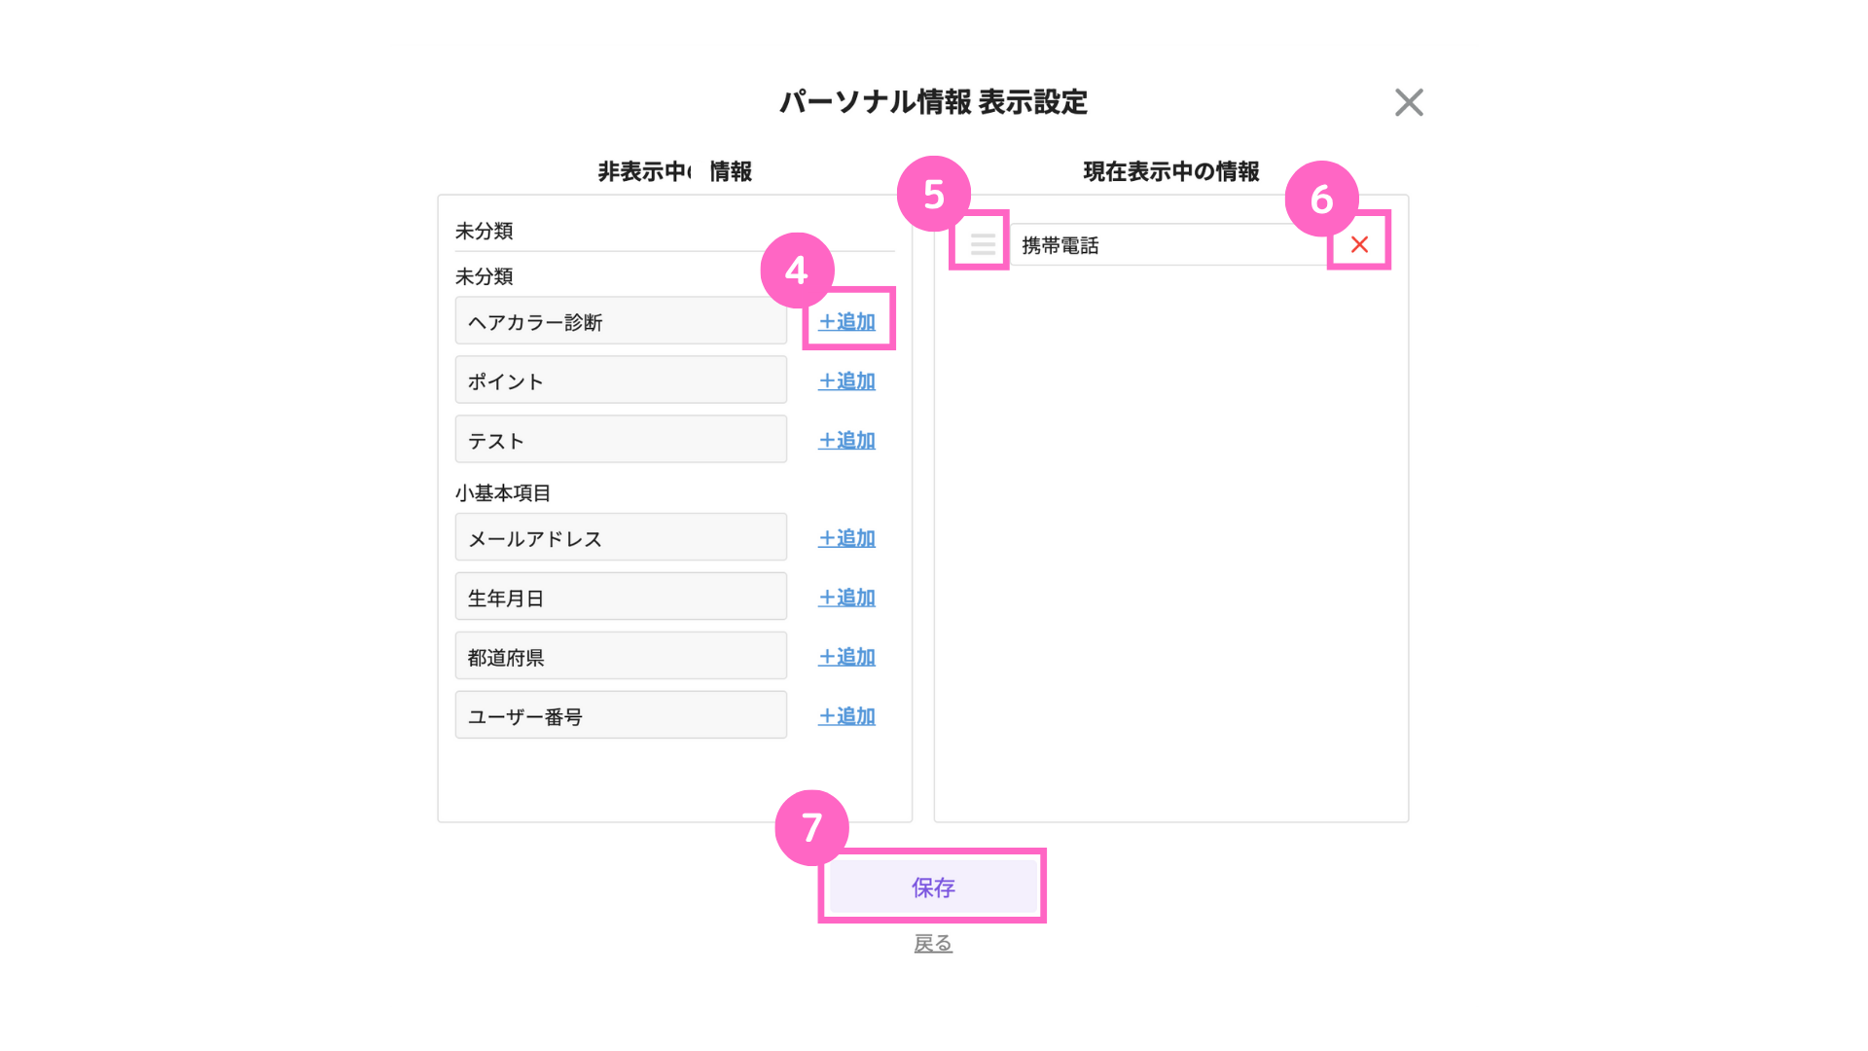Select the メールアドレス item field
Viewport: 1868px width, 1051px height.
click(x=621, y=538)
